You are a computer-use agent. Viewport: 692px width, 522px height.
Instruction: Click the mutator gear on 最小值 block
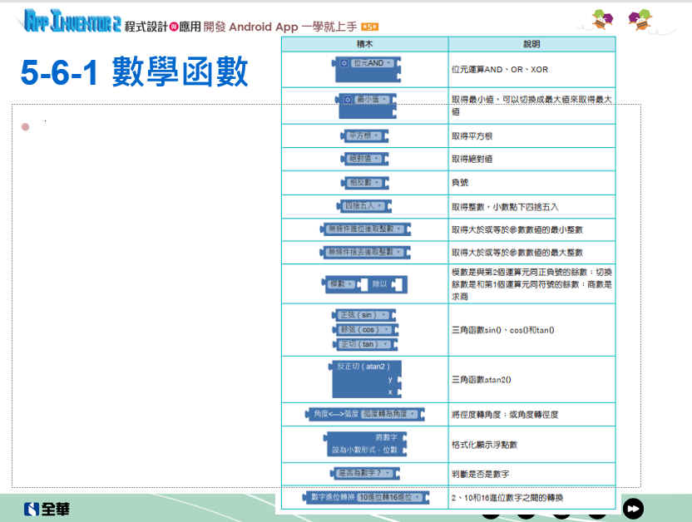(348, 100)
